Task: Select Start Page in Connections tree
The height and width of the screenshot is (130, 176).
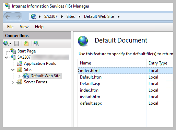Action: point(26,51)
